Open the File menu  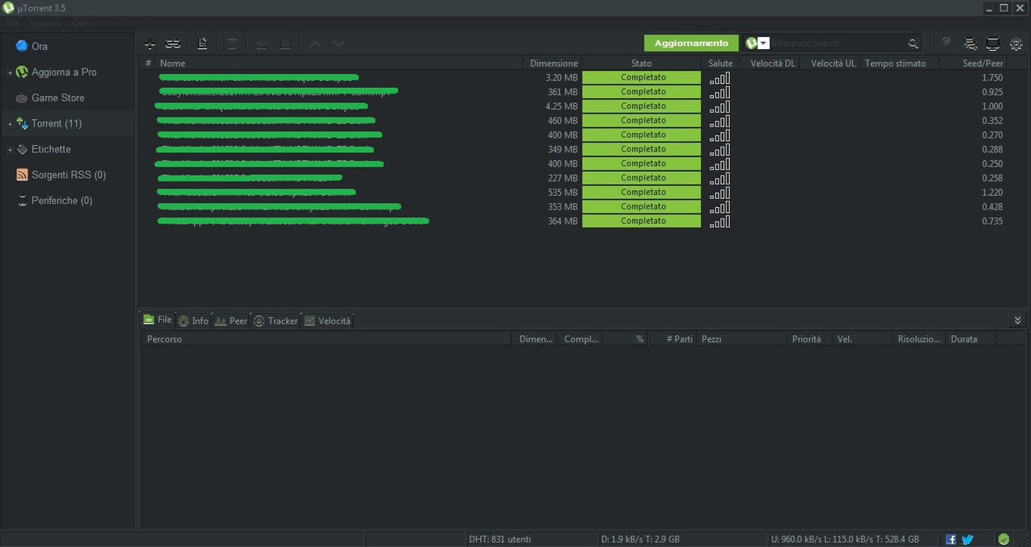12,24
